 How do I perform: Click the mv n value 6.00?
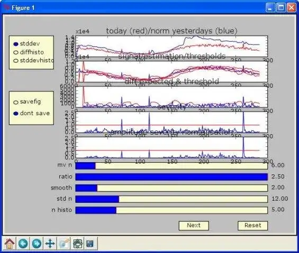click(x=278, y=165)
